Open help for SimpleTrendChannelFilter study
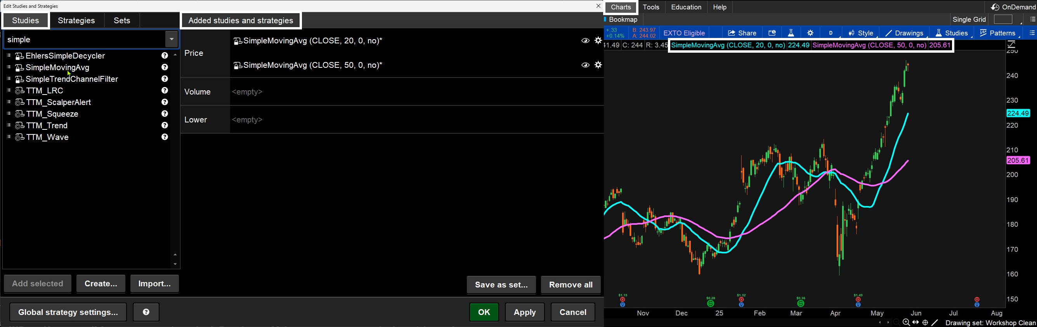 pyautogui.click(x=165, y=79)
